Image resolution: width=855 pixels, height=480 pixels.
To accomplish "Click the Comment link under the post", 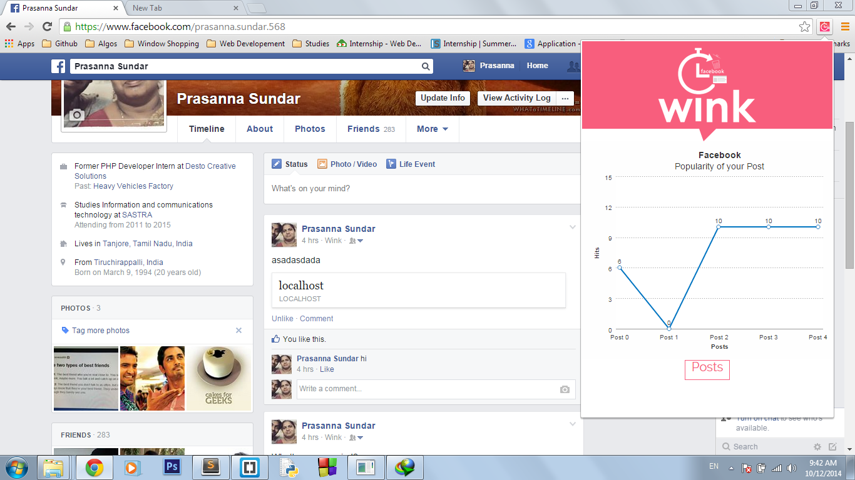I will [316, 319].
